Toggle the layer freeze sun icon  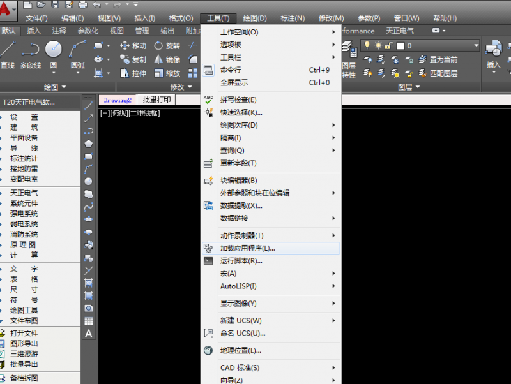tap(378, 45)
